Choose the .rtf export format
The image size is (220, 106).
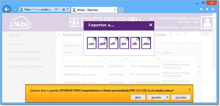tap(114, 43)
